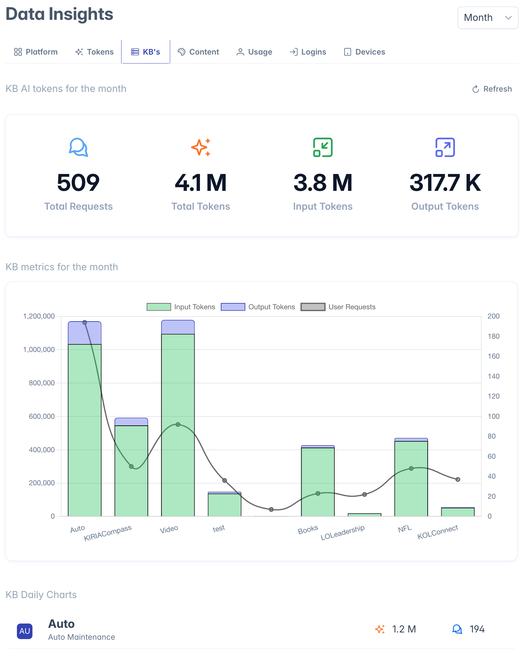Click the test bar in the chart
The width and height of the screenshot is (527, 649).
(x=224, y=504)
